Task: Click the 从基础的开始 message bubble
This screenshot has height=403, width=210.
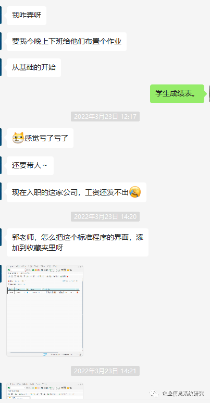Action: pyautogui.click(x=34, y=68)
